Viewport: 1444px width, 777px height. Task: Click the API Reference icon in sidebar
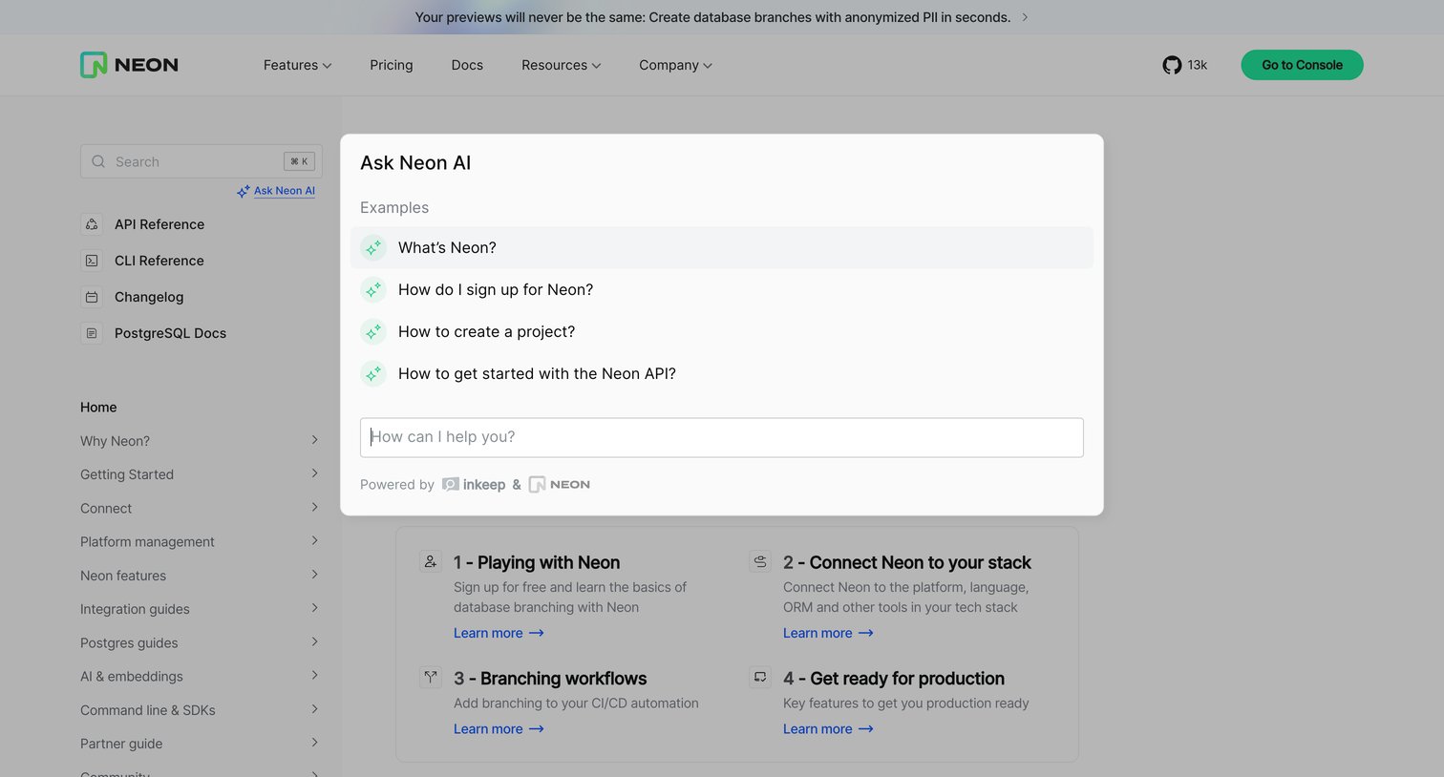(x=92, y=224)
